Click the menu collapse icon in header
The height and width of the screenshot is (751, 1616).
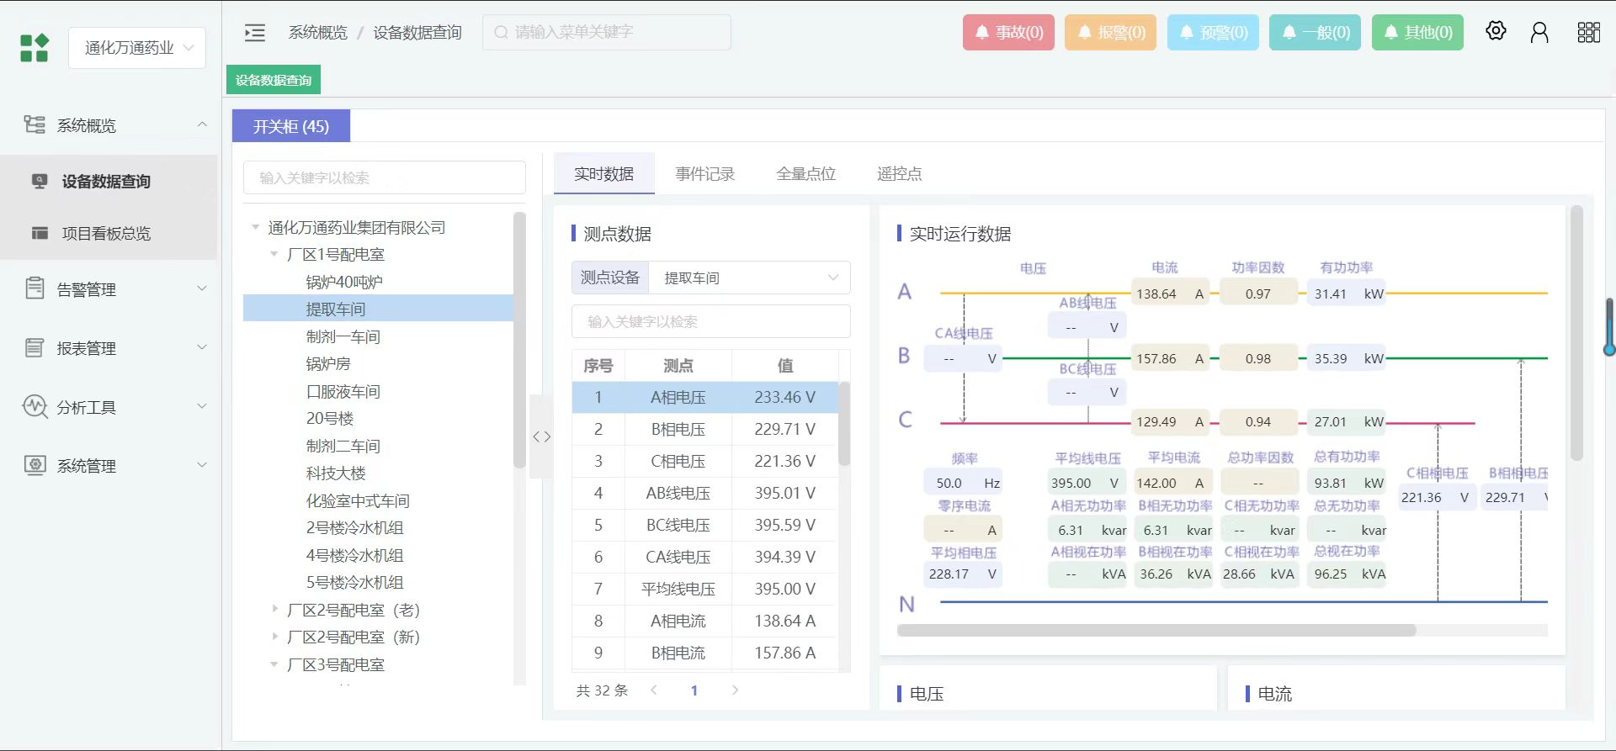coord(254,33)
